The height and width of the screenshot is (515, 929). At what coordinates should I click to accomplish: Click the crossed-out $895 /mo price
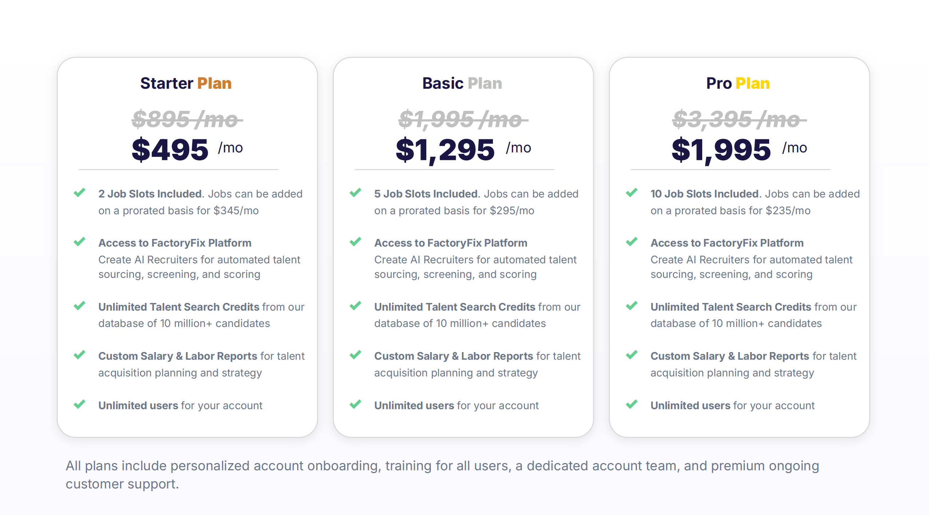point(187,119)
